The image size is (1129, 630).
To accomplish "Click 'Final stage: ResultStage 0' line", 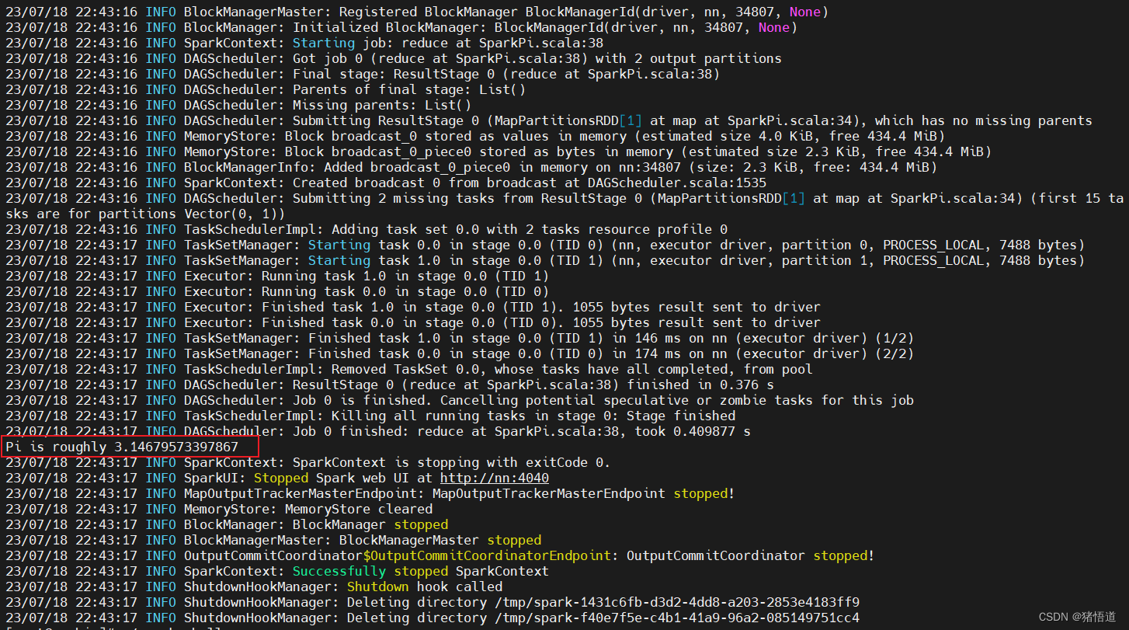I will click(363, 74).
